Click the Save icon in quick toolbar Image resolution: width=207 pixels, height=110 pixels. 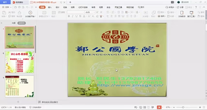(x=15, y=7)
